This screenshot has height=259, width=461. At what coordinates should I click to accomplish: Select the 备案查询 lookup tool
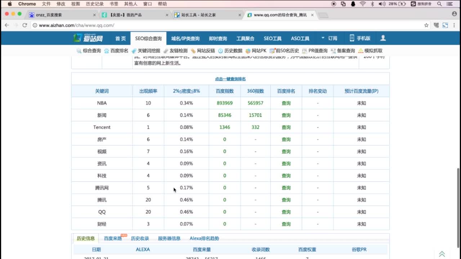click(344, 50)
